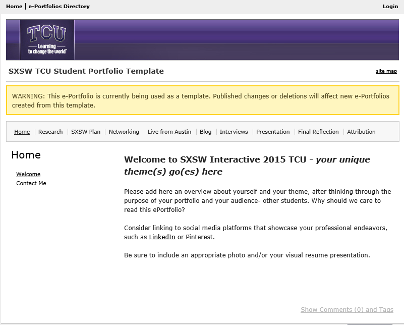This screenshot has height=325, width=404.
Task: Select the Networking tab
Action: point(124,132)
